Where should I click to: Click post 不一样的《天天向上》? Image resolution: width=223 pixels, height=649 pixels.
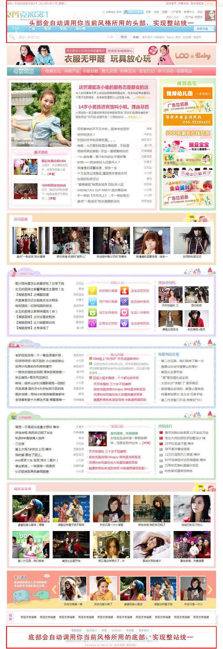103,196
